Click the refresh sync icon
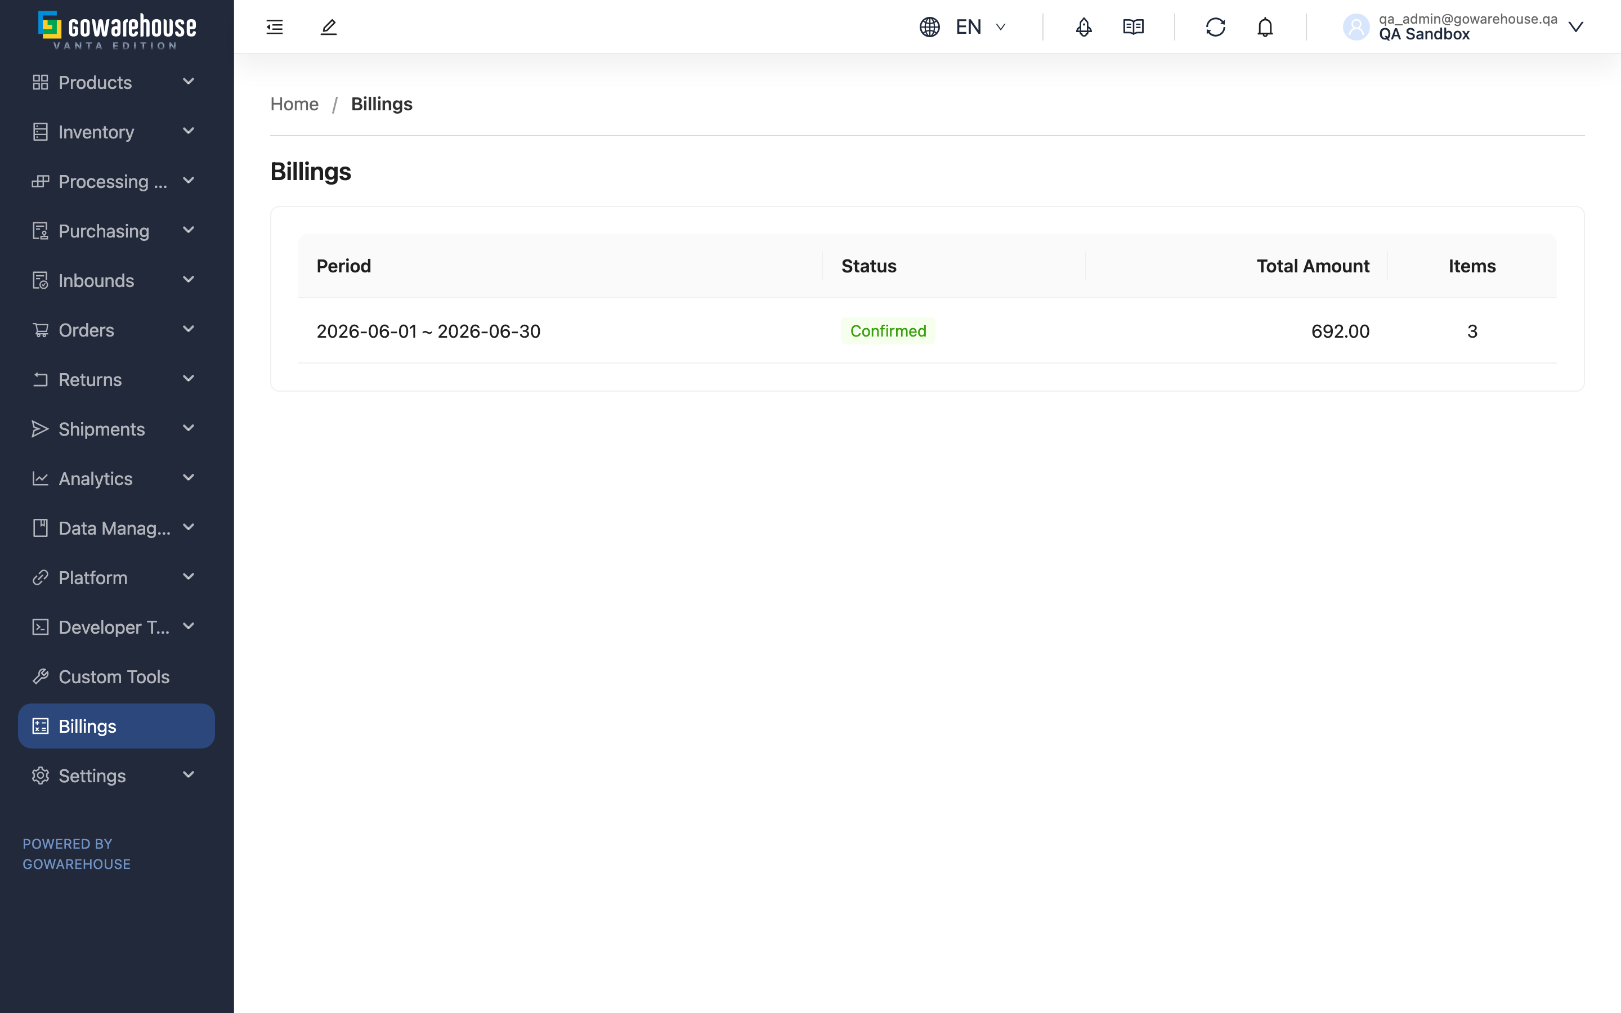The width and height of the screenshot is (1621, 1013). tap(1215, 27)
